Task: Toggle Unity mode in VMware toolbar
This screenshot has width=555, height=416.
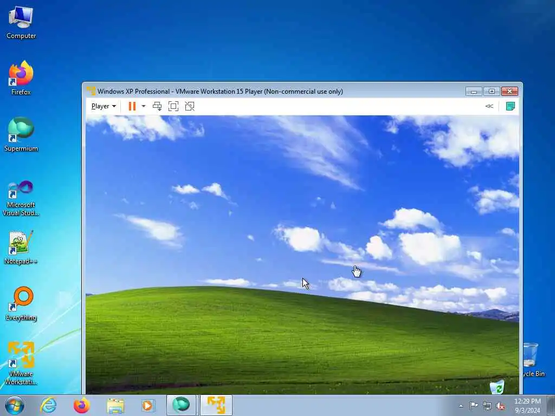Action: [190, 106]
